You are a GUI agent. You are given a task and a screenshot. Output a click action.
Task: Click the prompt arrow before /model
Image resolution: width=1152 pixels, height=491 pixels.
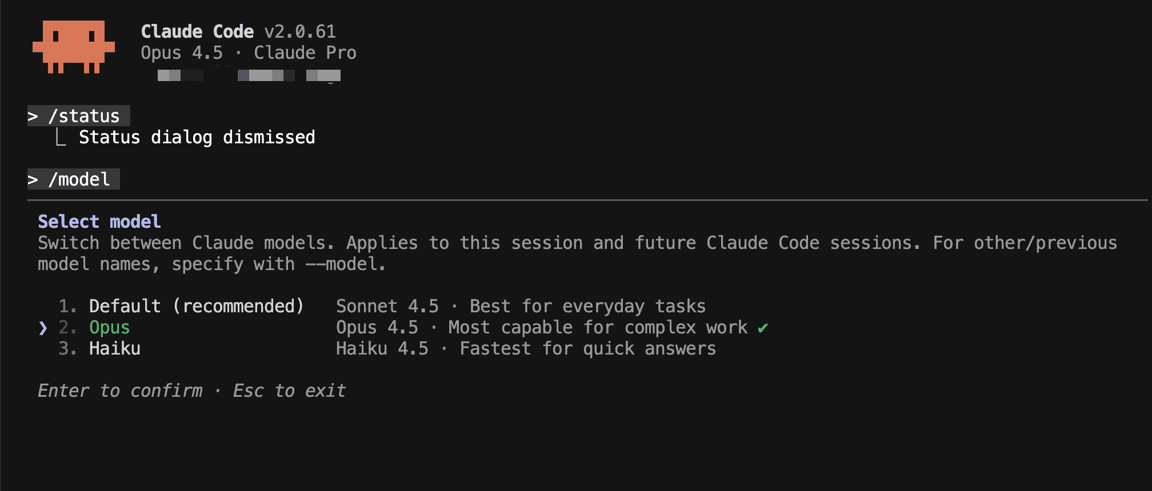[33, 180]
